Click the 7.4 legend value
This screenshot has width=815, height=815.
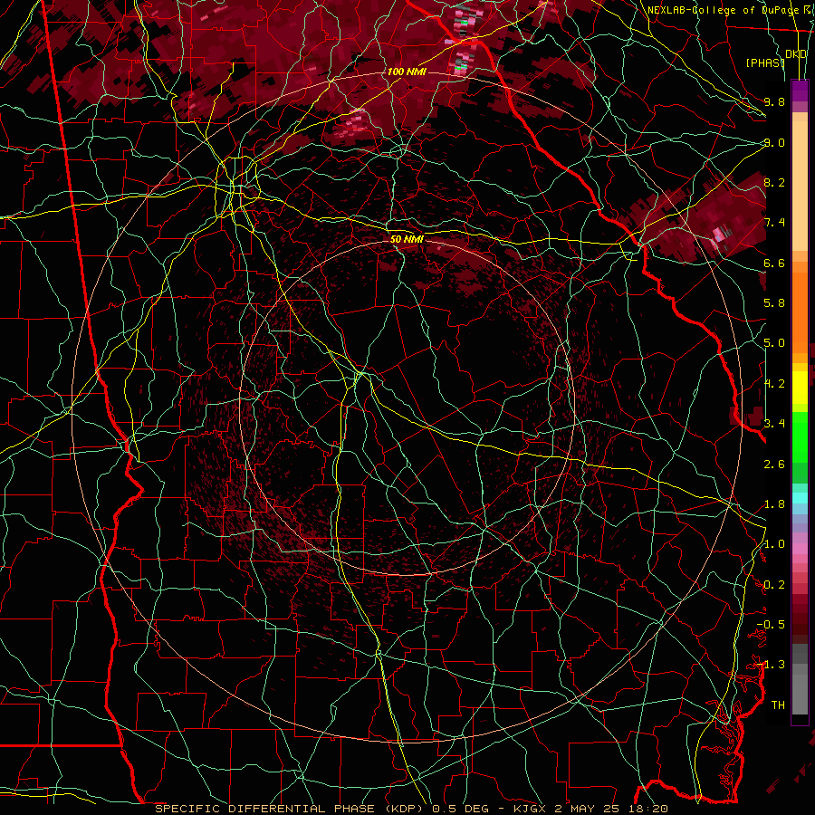coord(774,223)
